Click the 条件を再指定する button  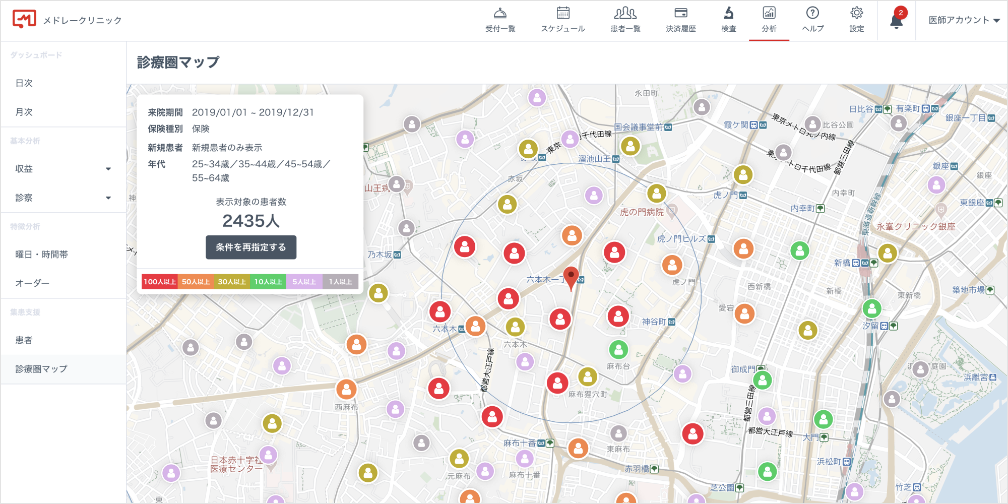[x=251, y=247]
